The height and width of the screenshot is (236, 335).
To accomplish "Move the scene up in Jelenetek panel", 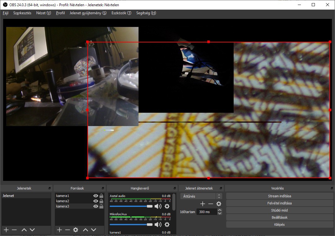I will (x=24, y=230).
